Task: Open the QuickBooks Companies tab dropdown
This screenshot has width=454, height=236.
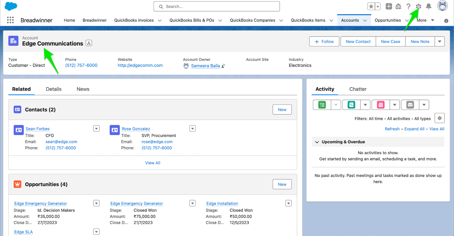Action: click(281, 20)
